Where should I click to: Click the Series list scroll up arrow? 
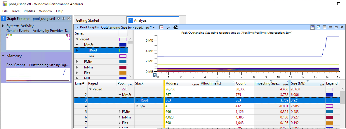tap(130, 39)
